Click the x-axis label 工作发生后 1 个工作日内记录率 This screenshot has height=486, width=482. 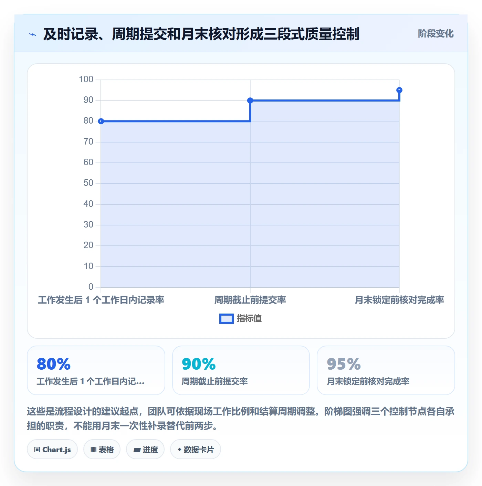101,300
